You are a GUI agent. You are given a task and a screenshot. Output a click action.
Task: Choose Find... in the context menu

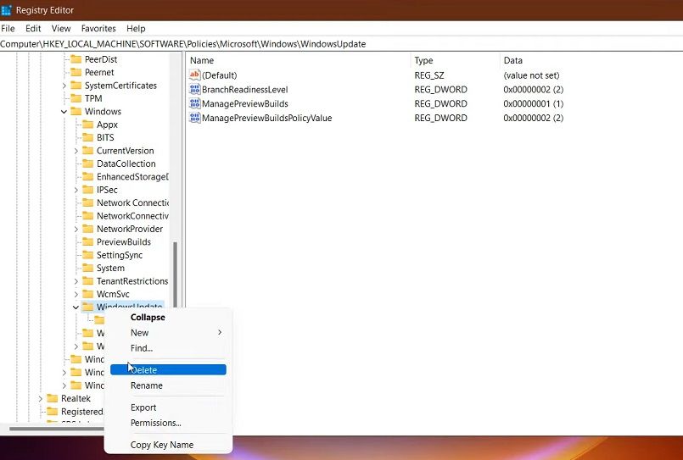tap(168, 348)
